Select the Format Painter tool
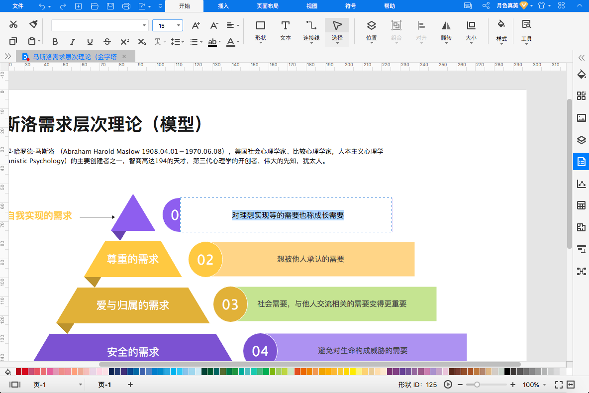 pyautogui.click(x=33, y=24)
